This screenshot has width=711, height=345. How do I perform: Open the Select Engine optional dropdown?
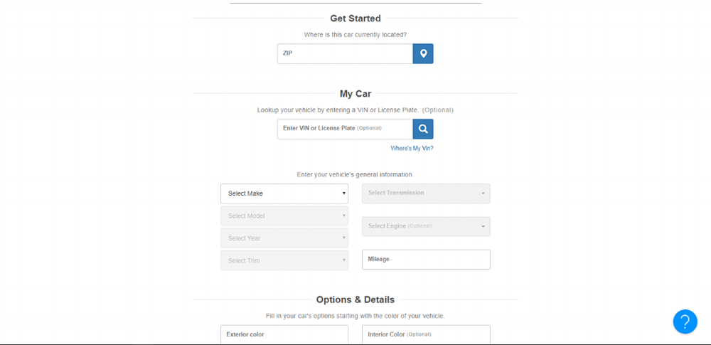[x=426, y=226]
